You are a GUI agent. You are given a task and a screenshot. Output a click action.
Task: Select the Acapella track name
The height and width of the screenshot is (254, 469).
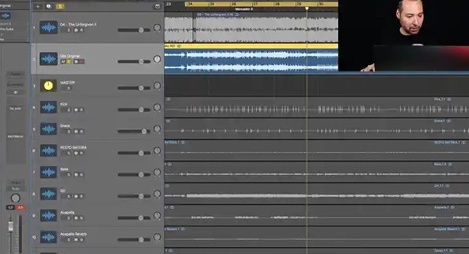click(x=68, y=212)
